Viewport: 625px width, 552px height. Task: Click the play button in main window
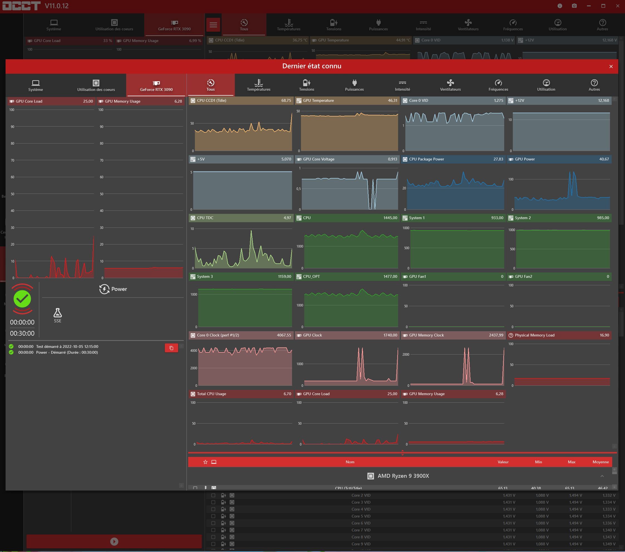coord(114,542)
